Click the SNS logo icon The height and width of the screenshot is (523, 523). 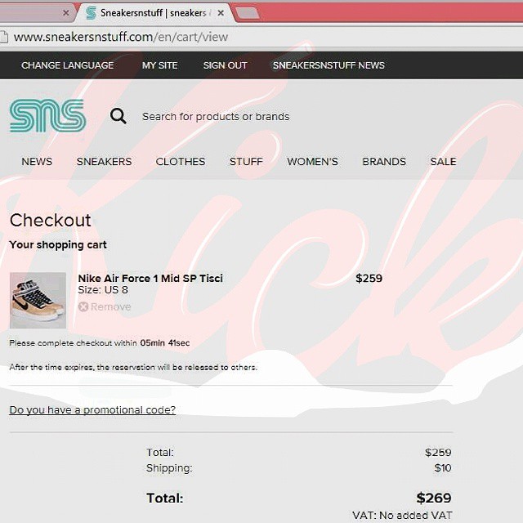click(x=48, y=115)
